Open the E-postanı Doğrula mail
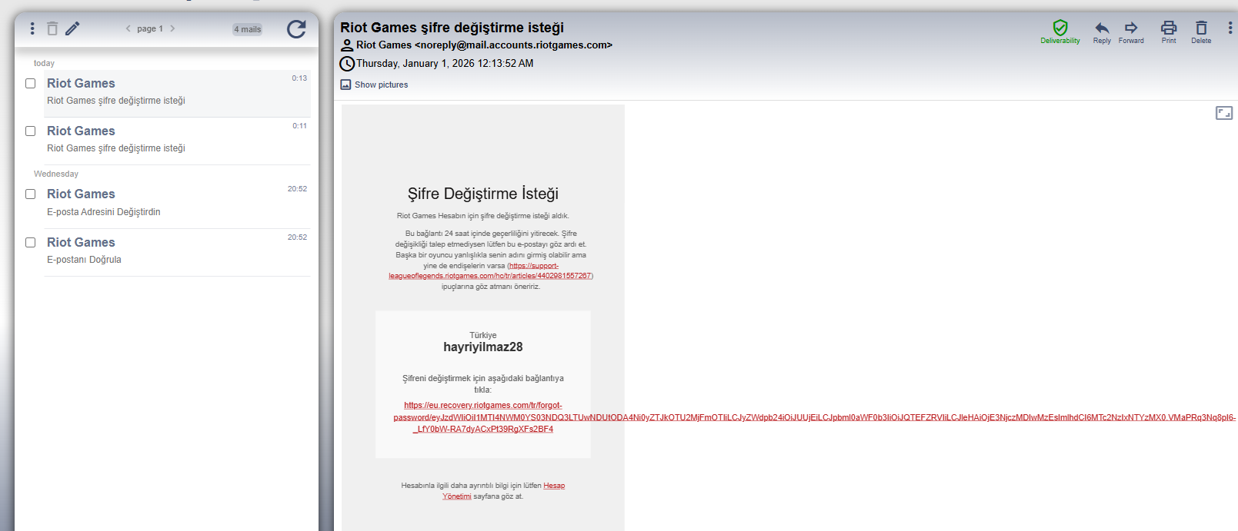 tap(177, 252)
